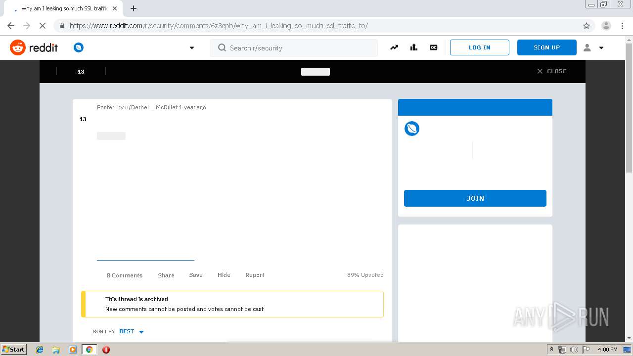Bookmark this page with the star
633x356 pixels.
pyautogui.click(x=587, y=26)
